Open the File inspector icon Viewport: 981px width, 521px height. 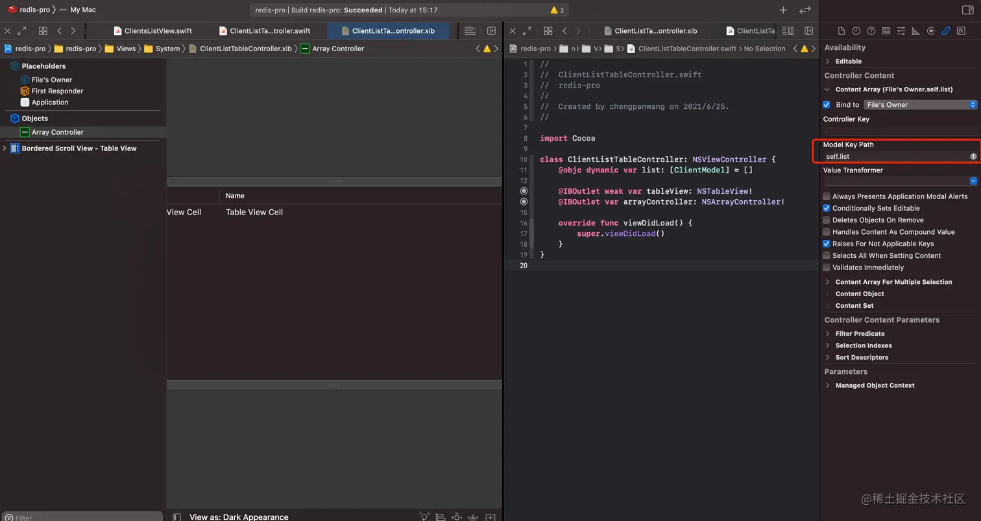tap(842, 30)
